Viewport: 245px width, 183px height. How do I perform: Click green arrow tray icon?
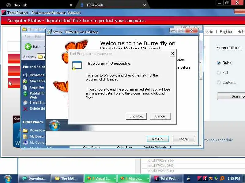coord(216,178)
